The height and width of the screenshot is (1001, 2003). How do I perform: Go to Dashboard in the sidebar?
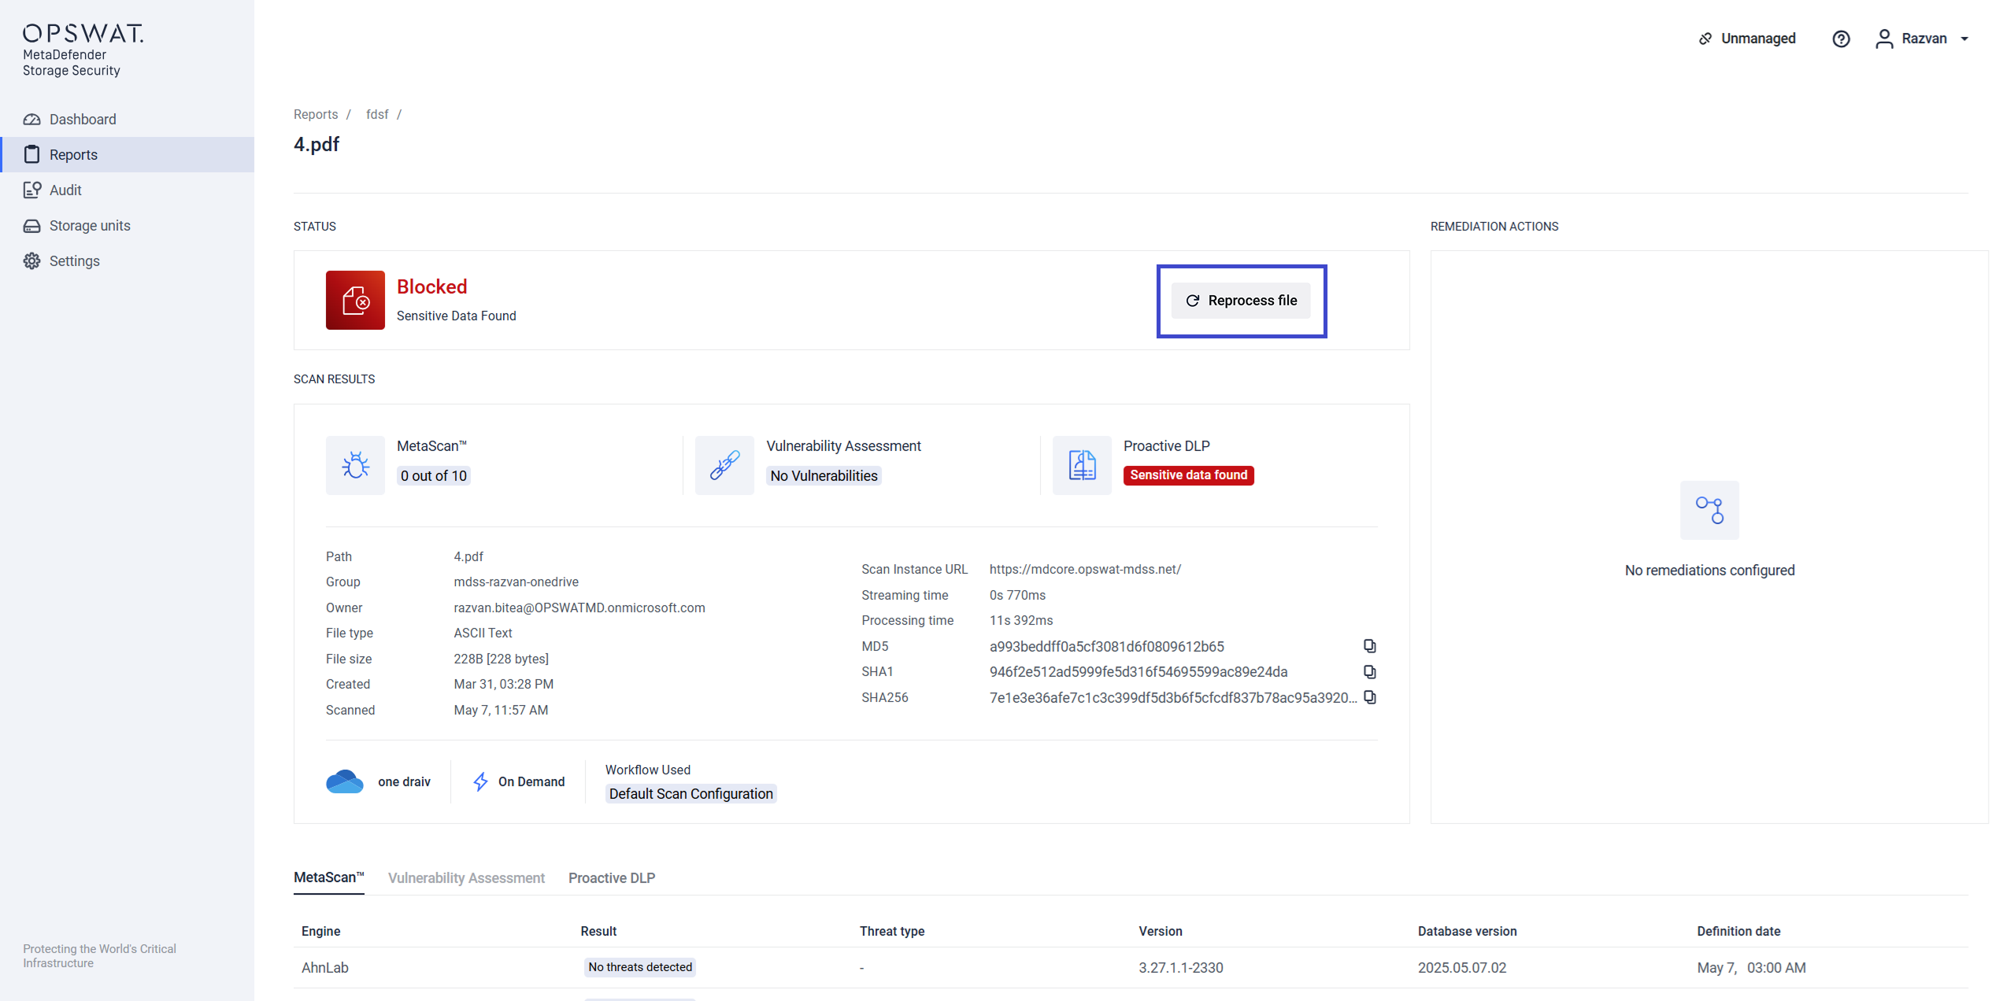point(128,120)
